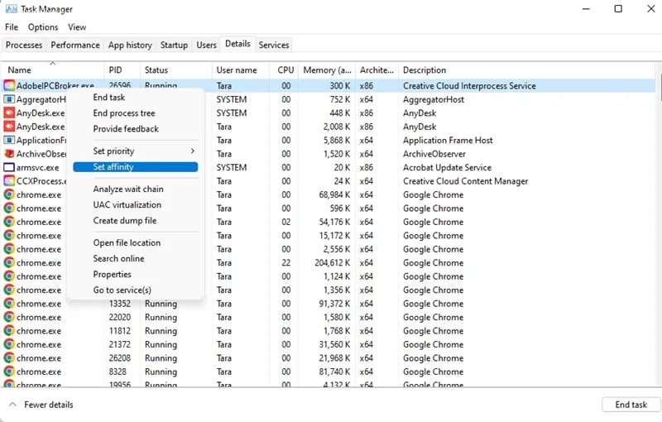The image size is (662, 422).
Task: Sort by the Name column header
Action: coord(20,70)
